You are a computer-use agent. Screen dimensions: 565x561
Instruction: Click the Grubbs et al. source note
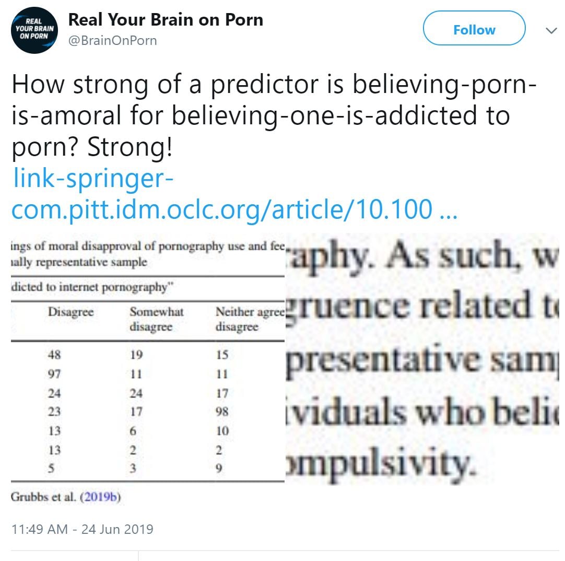(44, 497)
